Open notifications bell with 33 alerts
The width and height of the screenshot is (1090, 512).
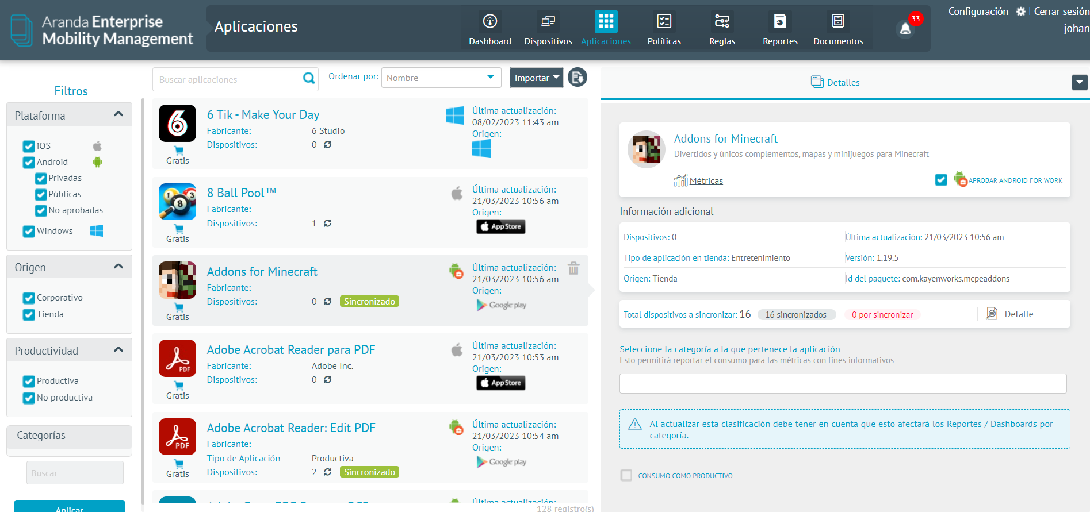905,29
